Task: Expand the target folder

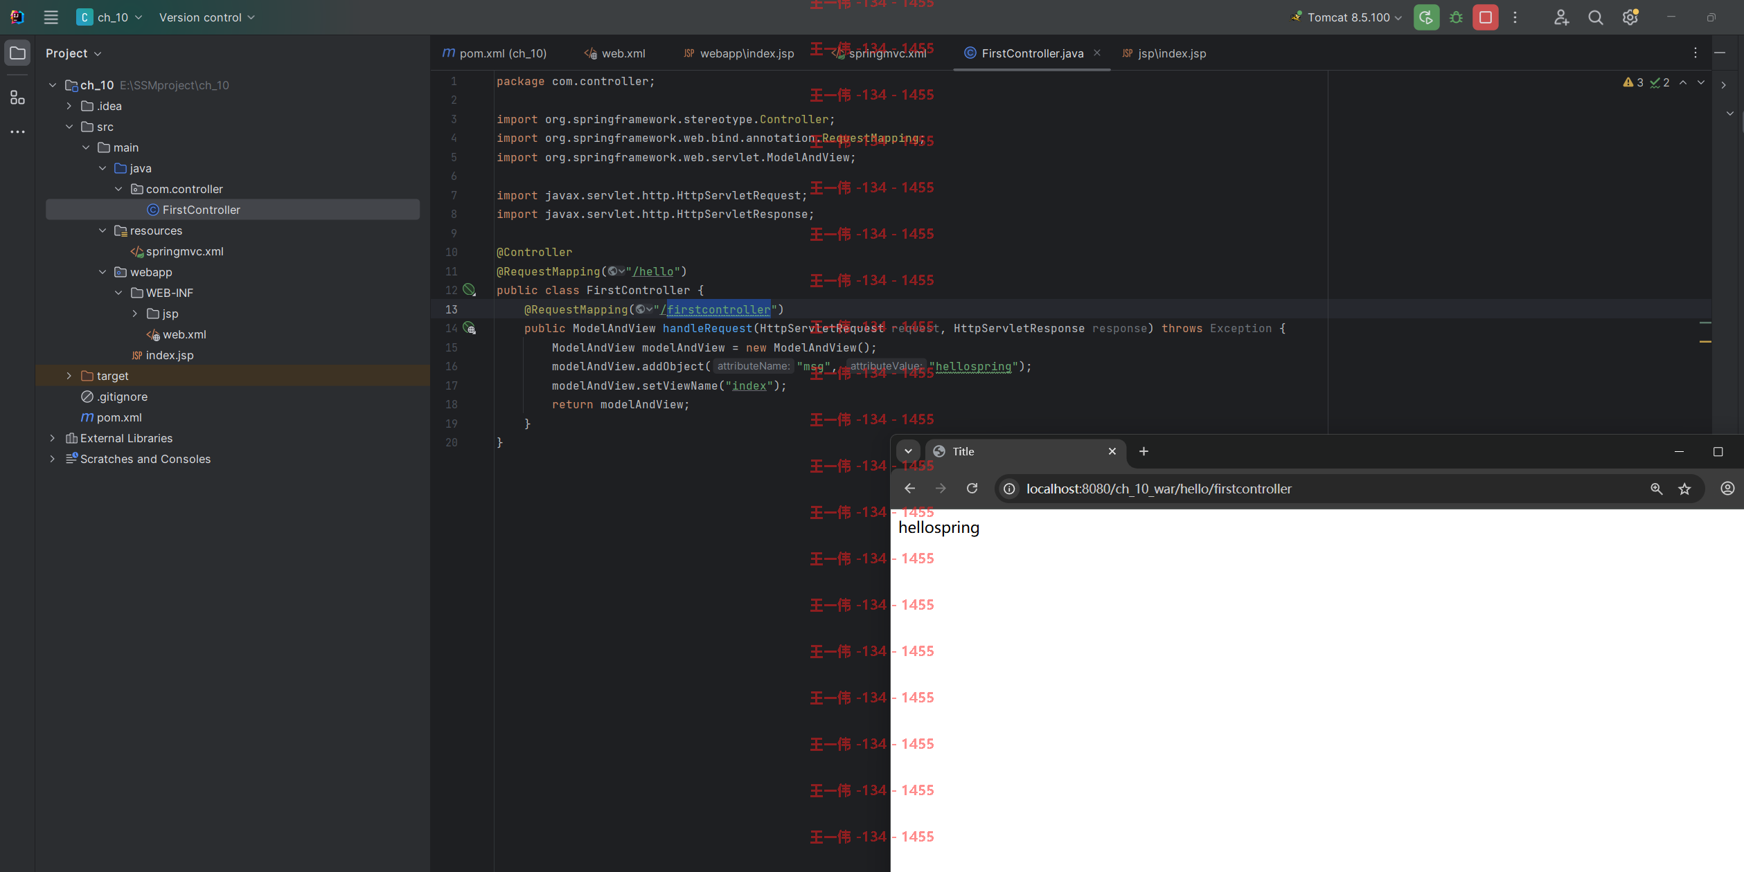Action: click(69, 376)
